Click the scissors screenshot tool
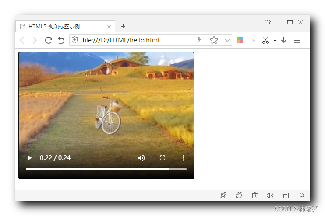 [x=265, y=40]
